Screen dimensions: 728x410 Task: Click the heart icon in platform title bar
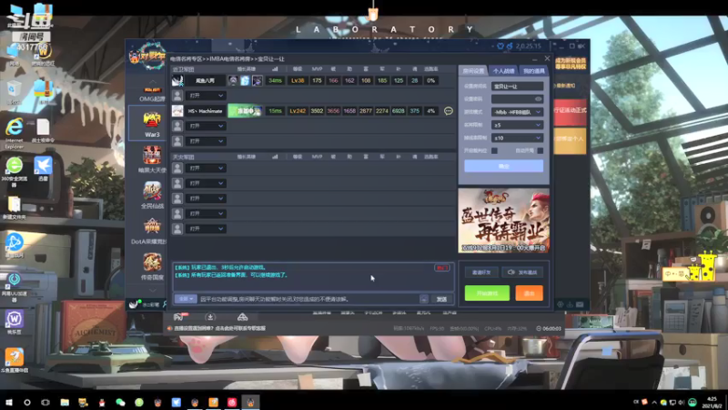point(500,46)
